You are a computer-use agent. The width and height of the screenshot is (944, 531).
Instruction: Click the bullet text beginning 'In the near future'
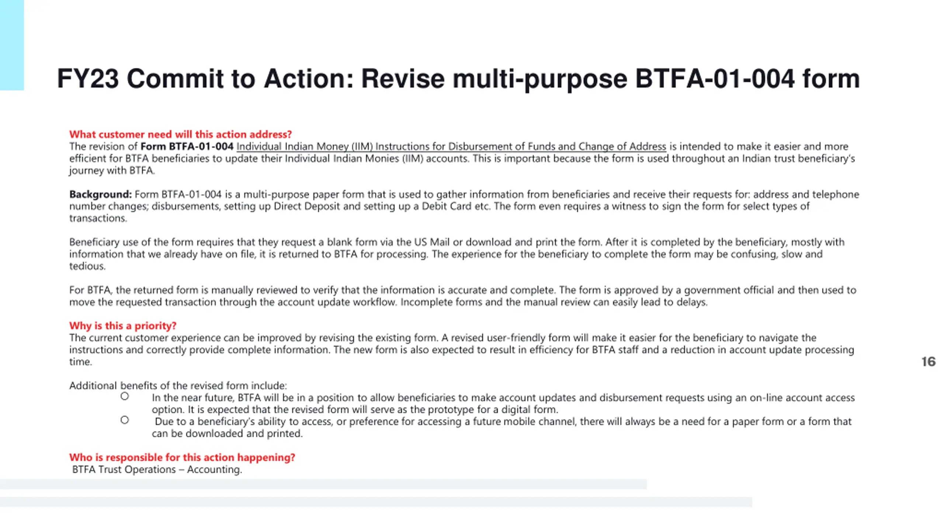coord(503,403)
